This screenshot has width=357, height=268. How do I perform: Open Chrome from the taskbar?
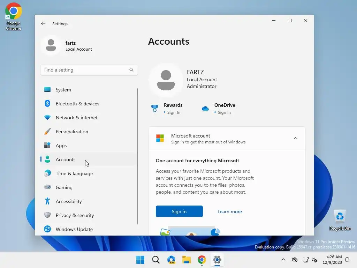(202, 260)
